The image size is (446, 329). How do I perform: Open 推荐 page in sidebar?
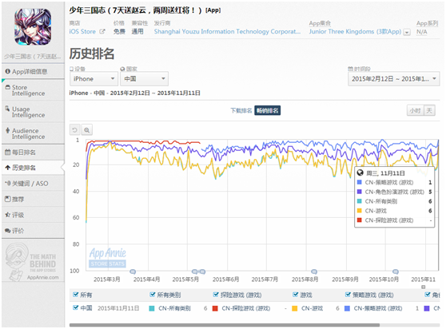coord(33,199)
